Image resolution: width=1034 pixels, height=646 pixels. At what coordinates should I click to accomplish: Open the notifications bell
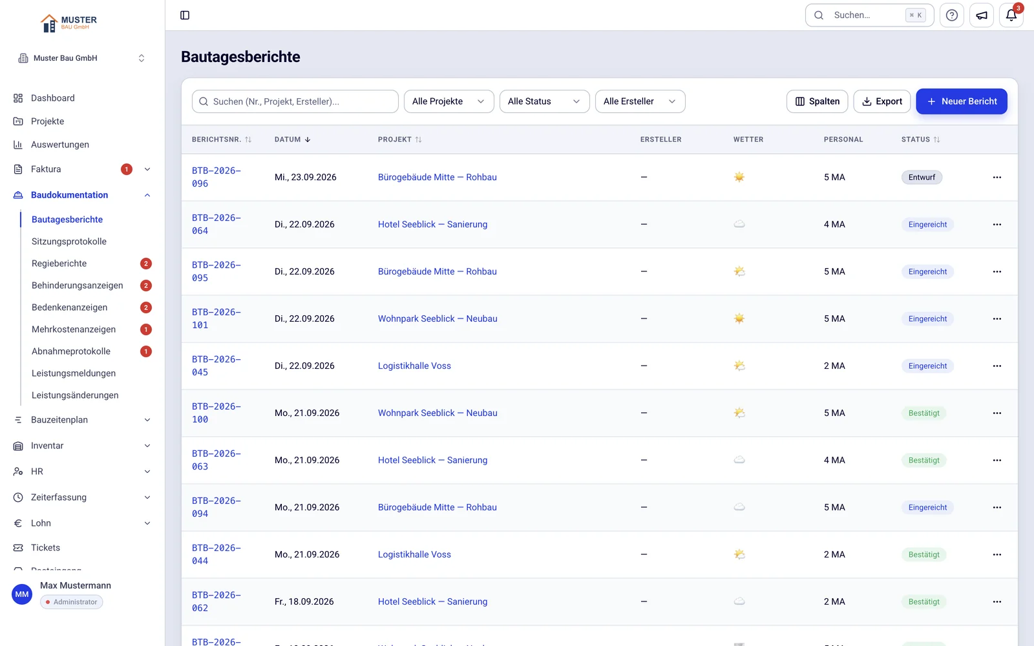point(1011,15)
